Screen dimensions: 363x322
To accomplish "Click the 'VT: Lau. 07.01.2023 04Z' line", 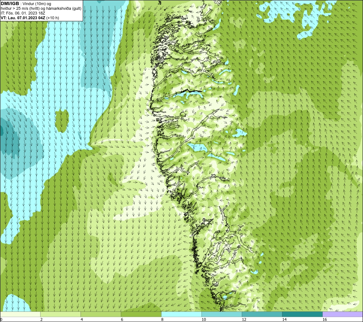I will click(x=23, y=18).
